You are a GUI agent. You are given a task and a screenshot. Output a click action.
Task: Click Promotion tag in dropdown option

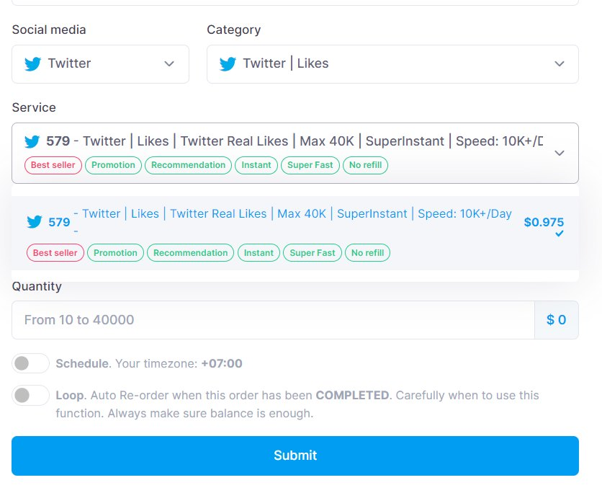click(115, 253)
